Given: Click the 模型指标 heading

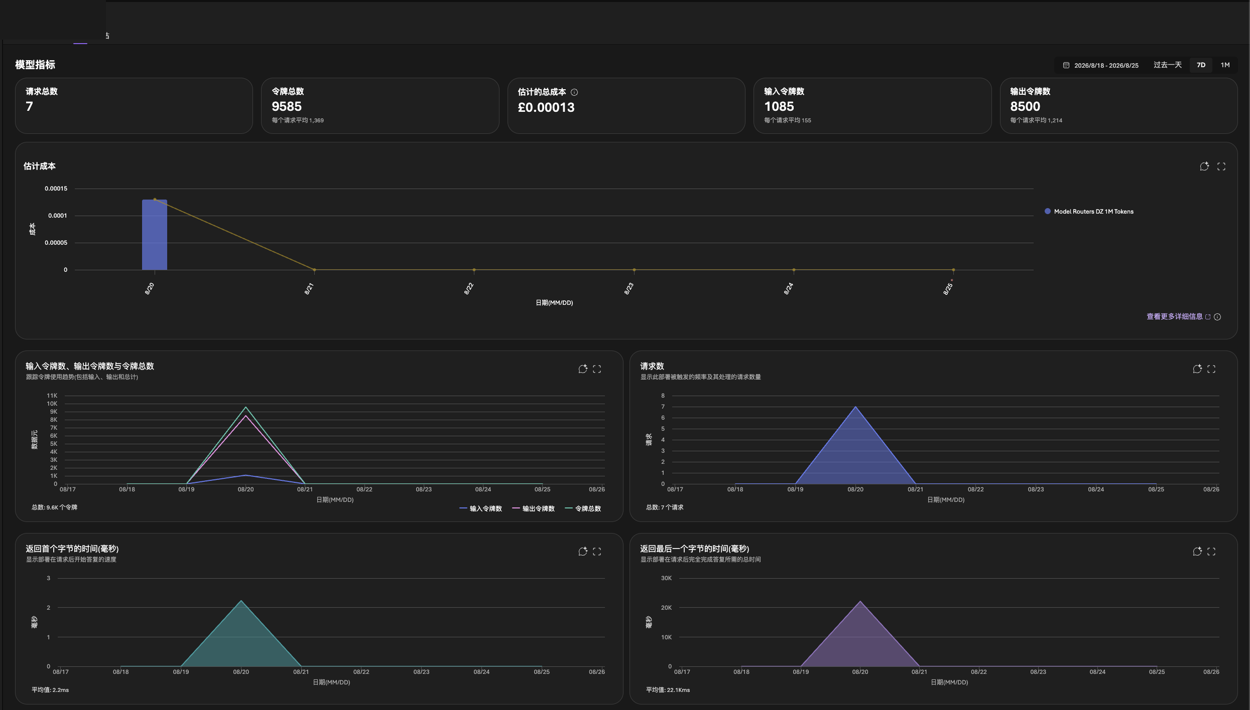Looking at the screenshot, I should click(x=35, y=65).
